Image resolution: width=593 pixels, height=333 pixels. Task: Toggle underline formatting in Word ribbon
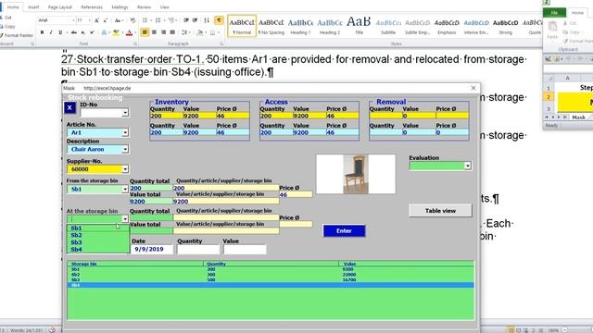(60, 32)
